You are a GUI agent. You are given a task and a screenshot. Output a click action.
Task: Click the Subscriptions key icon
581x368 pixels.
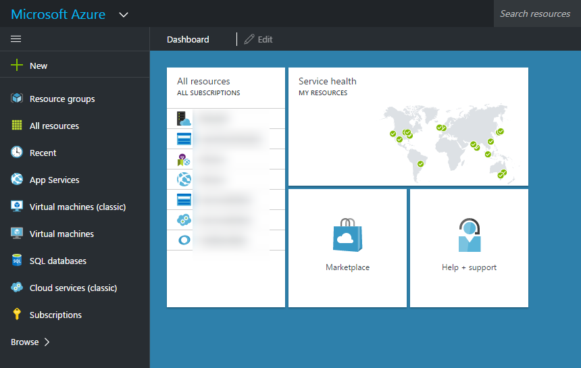(17, 315)
